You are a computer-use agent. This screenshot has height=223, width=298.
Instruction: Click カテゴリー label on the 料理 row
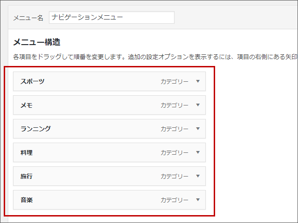175,152
